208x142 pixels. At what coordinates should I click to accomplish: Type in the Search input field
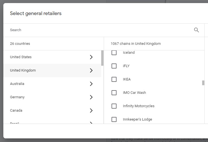click(98, 30)
